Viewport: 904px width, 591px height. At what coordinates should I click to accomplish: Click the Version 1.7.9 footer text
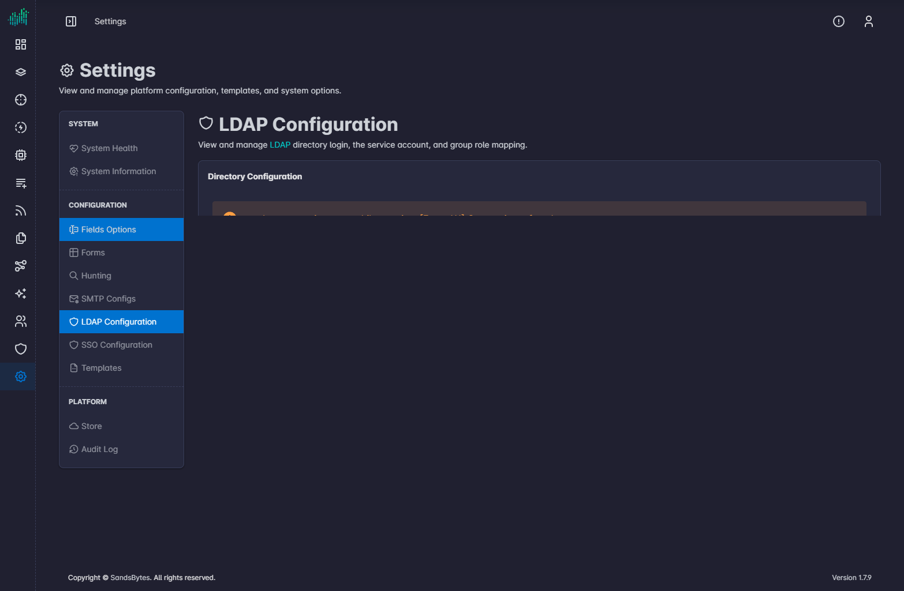tap(851, 578)
